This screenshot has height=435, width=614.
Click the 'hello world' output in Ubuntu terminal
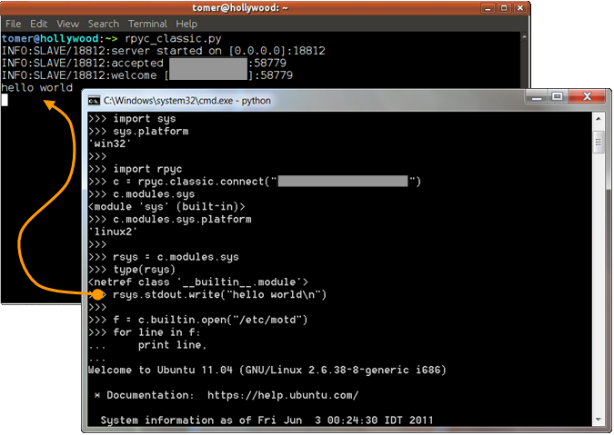point(36,87)
